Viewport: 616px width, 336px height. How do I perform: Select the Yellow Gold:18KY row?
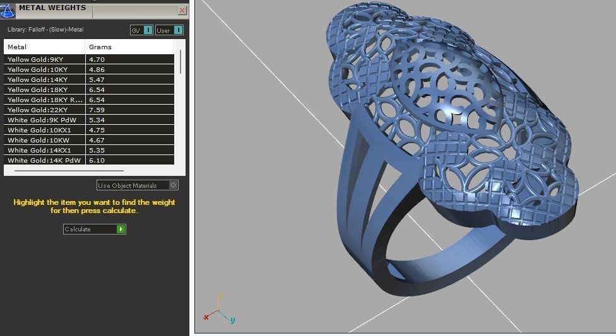tap(89, 90)
